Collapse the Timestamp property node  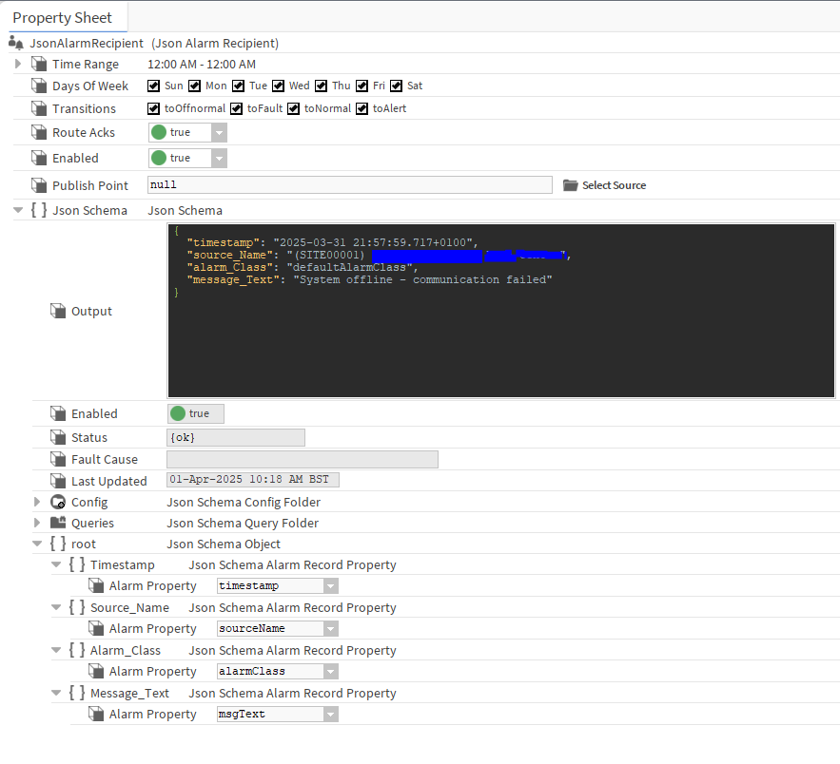pyautogui.click(x=56, y=564)
